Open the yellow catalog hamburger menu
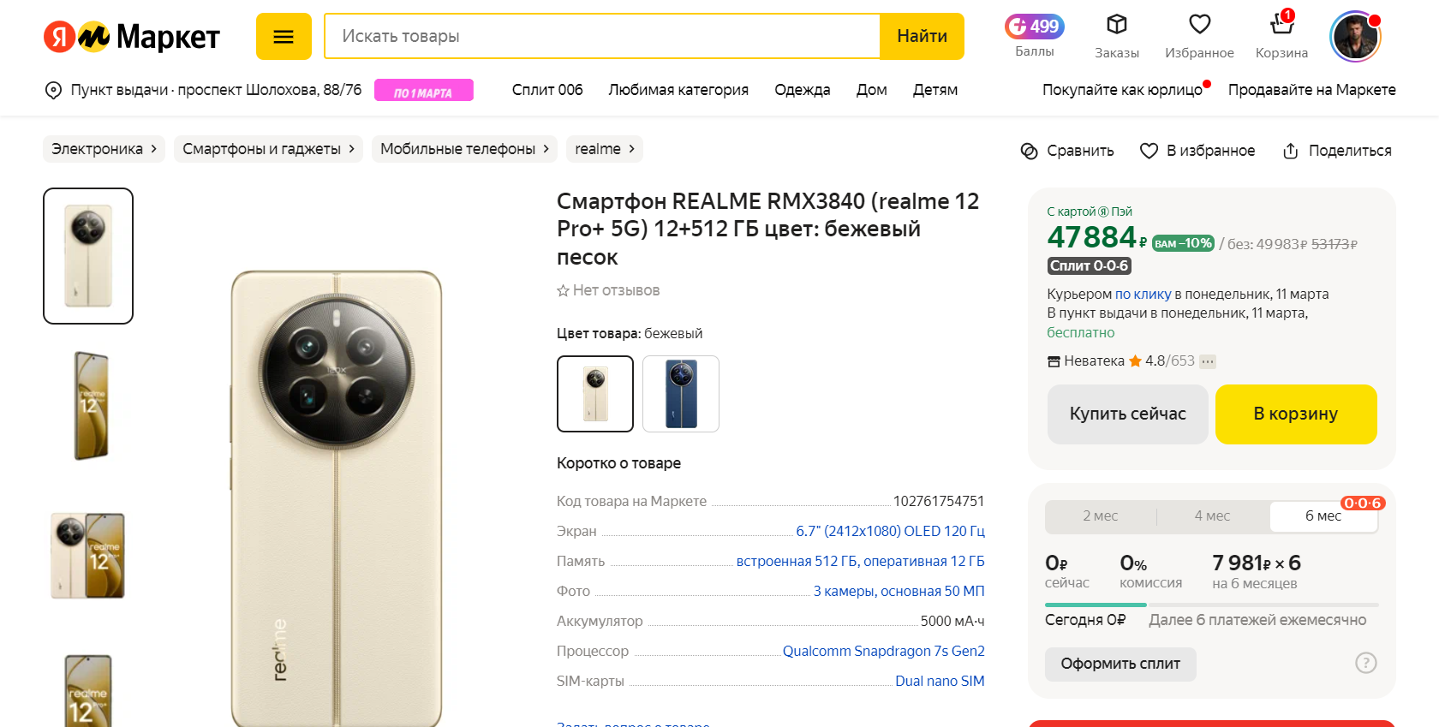 (284, 37)
